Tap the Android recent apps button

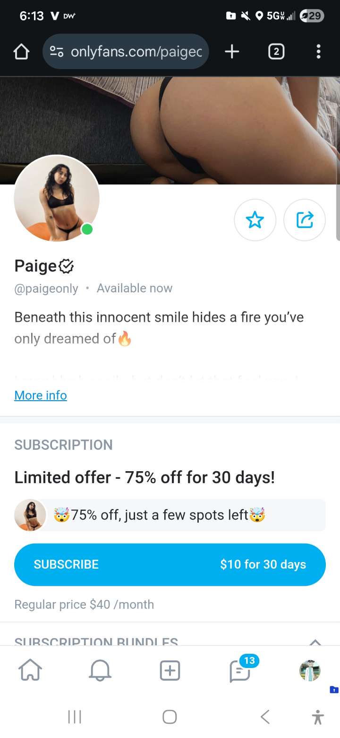75,717
